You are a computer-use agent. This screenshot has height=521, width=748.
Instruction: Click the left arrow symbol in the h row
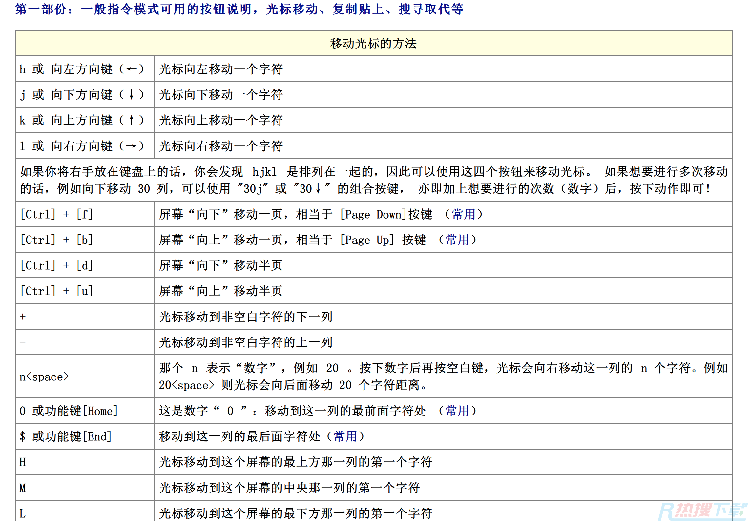(x=132, y=69)
